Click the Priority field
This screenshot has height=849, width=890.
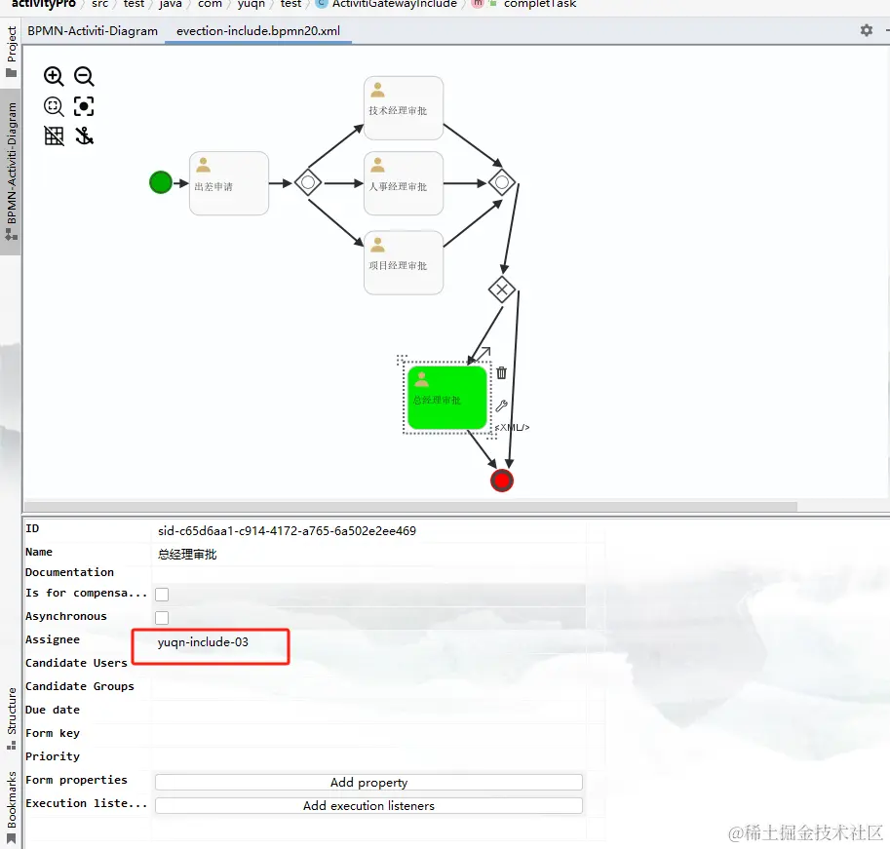[x=368, y=756]
